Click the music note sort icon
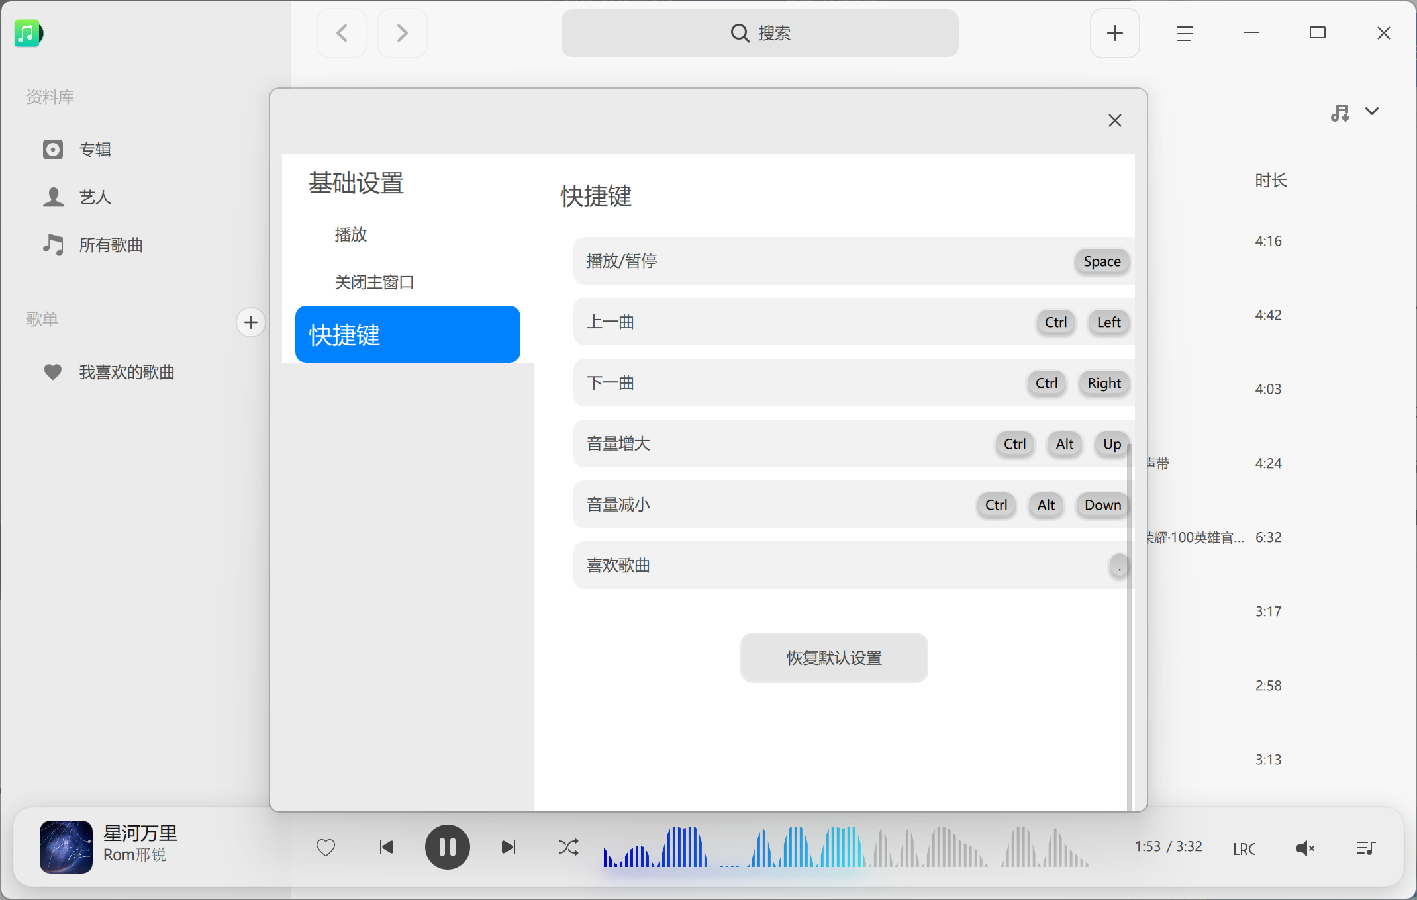1417x900 pixels. coord(1340,113)
